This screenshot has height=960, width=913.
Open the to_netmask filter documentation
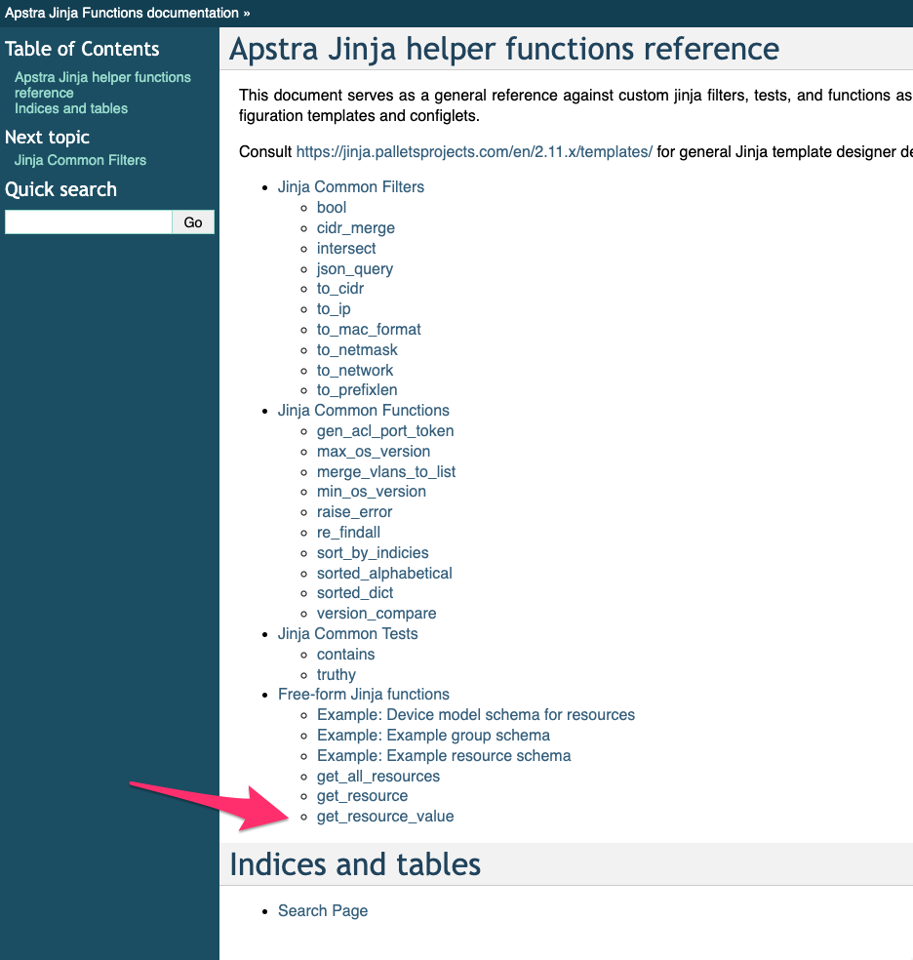357,349
